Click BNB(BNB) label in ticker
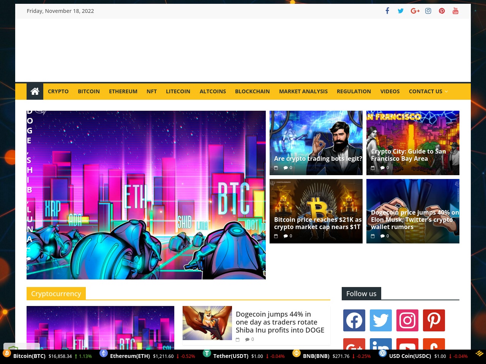Image resolution: width=486 pixels, height=364 pixels. 316,356
